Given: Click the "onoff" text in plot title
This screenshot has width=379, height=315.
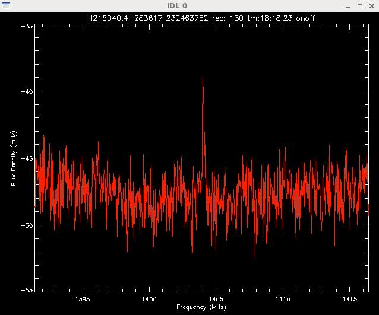Looking at the screenshot, I should click(x=305, y=18).
